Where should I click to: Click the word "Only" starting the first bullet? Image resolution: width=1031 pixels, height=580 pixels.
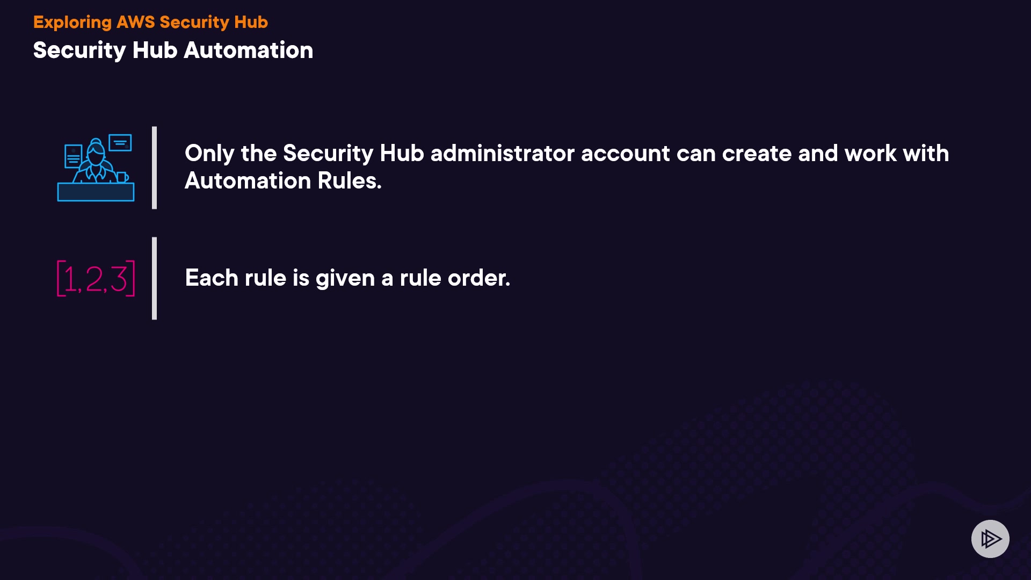click(209, 154)
